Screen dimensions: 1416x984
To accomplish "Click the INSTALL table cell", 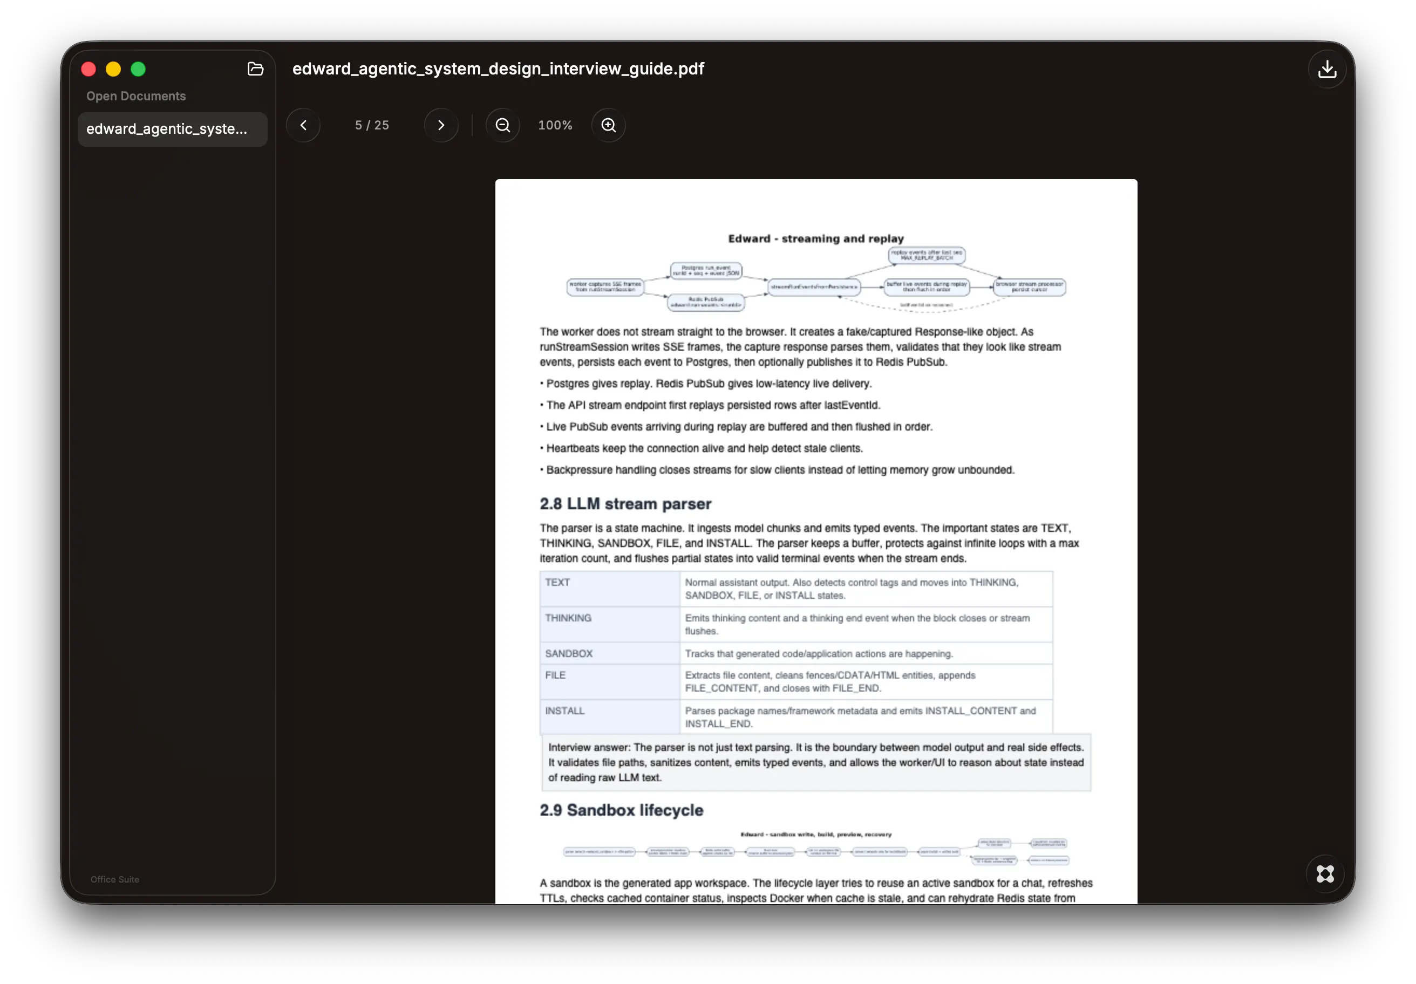I will [x=610, y=717].
